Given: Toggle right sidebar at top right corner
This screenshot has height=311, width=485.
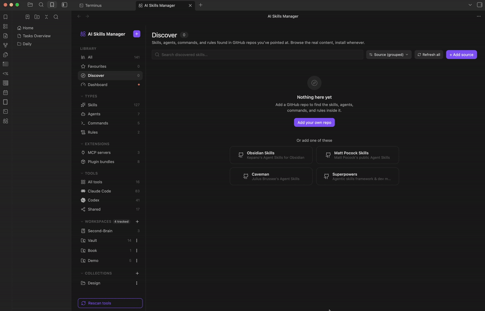Looking at the screenshot, I should click(x=479, y=5).
